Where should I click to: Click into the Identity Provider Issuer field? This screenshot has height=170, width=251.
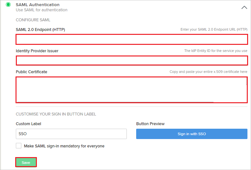point(132,61)
